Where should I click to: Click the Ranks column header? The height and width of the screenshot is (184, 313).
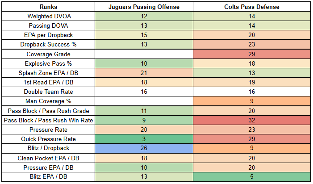[47, 7]
